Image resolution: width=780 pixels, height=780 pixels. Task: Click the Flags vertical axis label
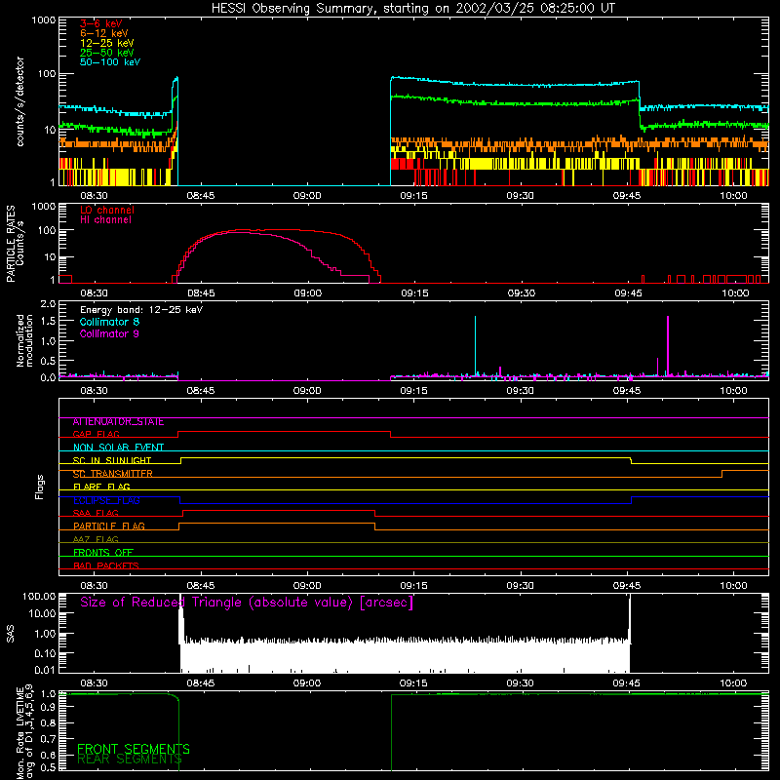pyautogui.click(x=40, y=487)
